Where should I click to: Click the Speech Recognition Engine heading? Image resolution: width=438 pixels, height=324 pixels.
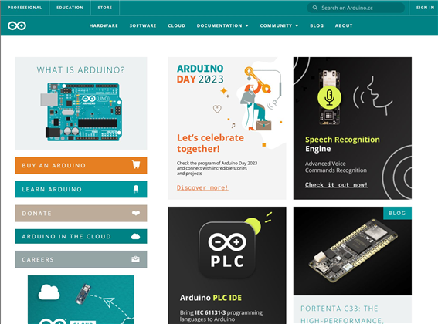[342, 144]
